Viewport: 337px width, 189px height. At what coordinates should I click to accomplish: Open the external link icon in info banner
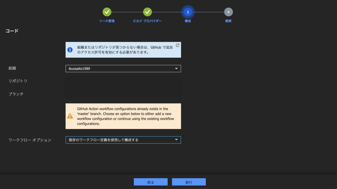coord(177,45)
